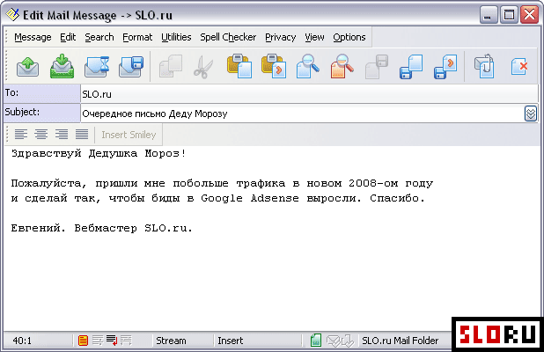Image resolution: width=544 pixels, height=352 pixels.
Task: Click the paste as quotation icon with orange arrow
Action: pos(274,66)
